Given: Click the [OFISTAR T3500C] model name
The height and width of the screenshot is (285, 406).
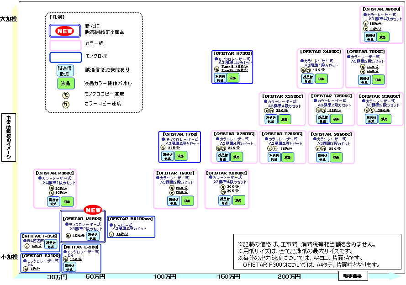Looking at the screenshot, I should pos(332,96).
